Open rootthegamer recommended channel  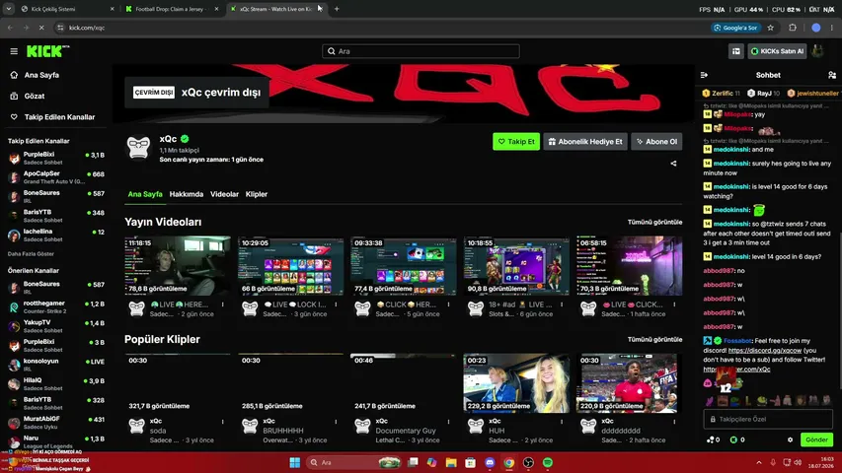(56, 306)
